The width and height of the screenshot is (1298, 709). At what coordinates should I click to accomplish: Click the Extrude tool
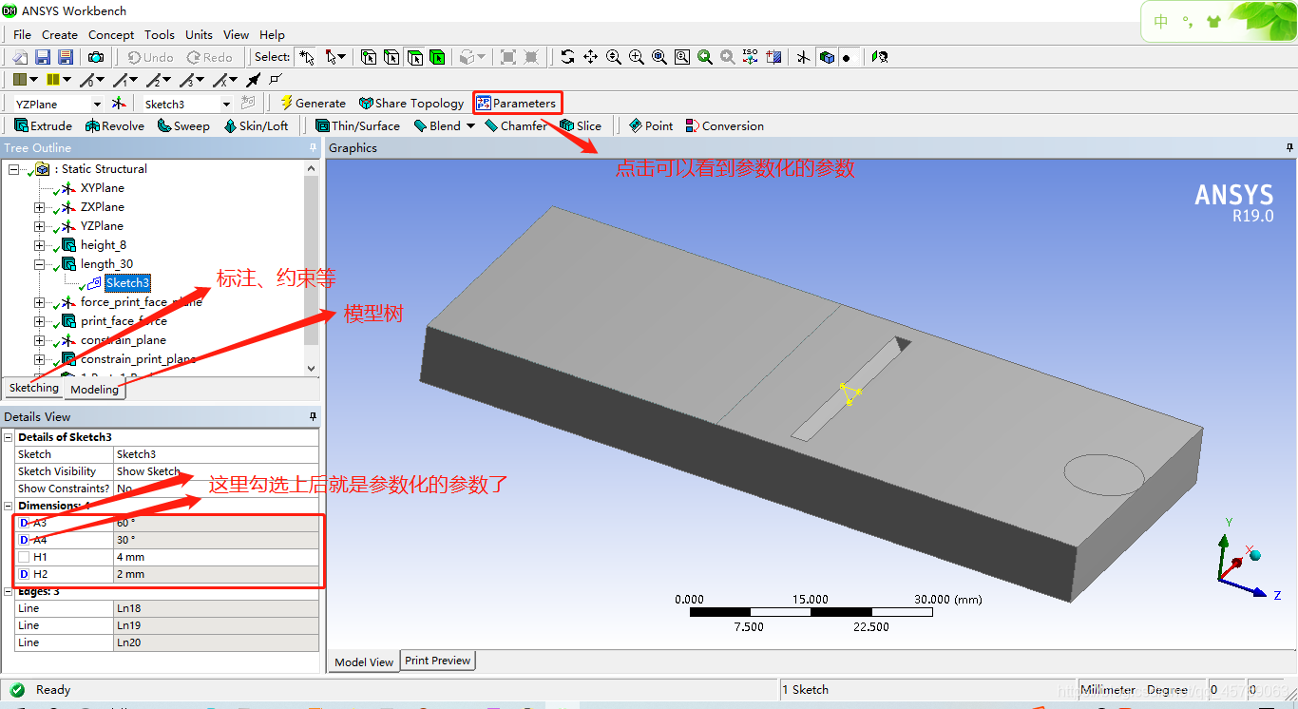44,125
